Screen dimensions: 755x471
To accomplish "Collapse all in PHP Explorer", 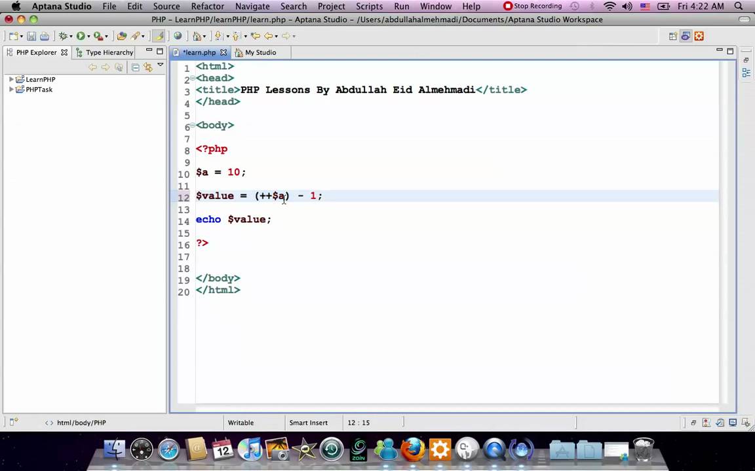I will click(135, 68).
